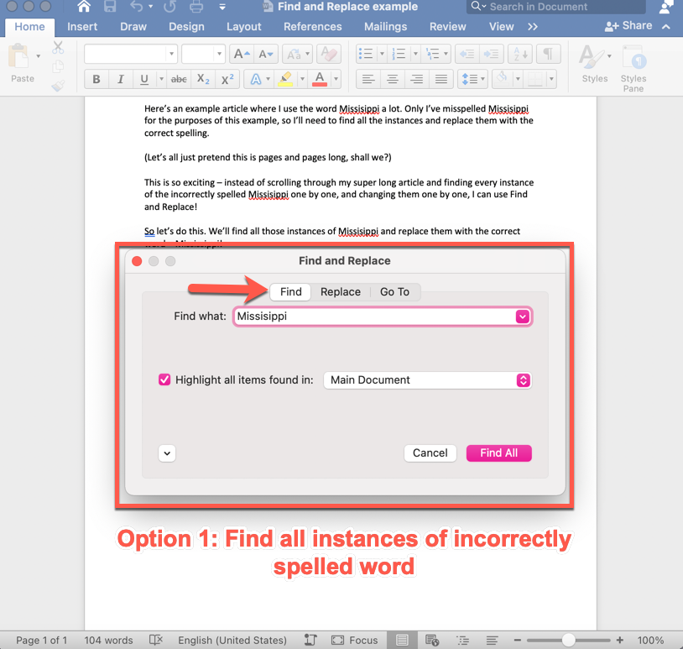Open the Main Document dropdown
Image resolution: width=683 pixels, height=649 pixels.
pos(427,380)
